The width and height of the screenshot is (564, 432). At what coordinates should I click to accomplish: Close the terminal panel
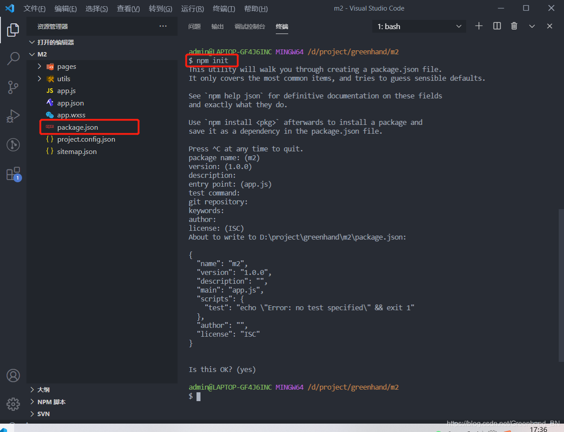click(x=549, y=26)
